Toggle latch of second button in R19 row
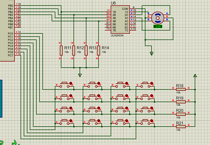Viewport: 210px width, 145px height. pyautogui.click(x=99, y=96)
